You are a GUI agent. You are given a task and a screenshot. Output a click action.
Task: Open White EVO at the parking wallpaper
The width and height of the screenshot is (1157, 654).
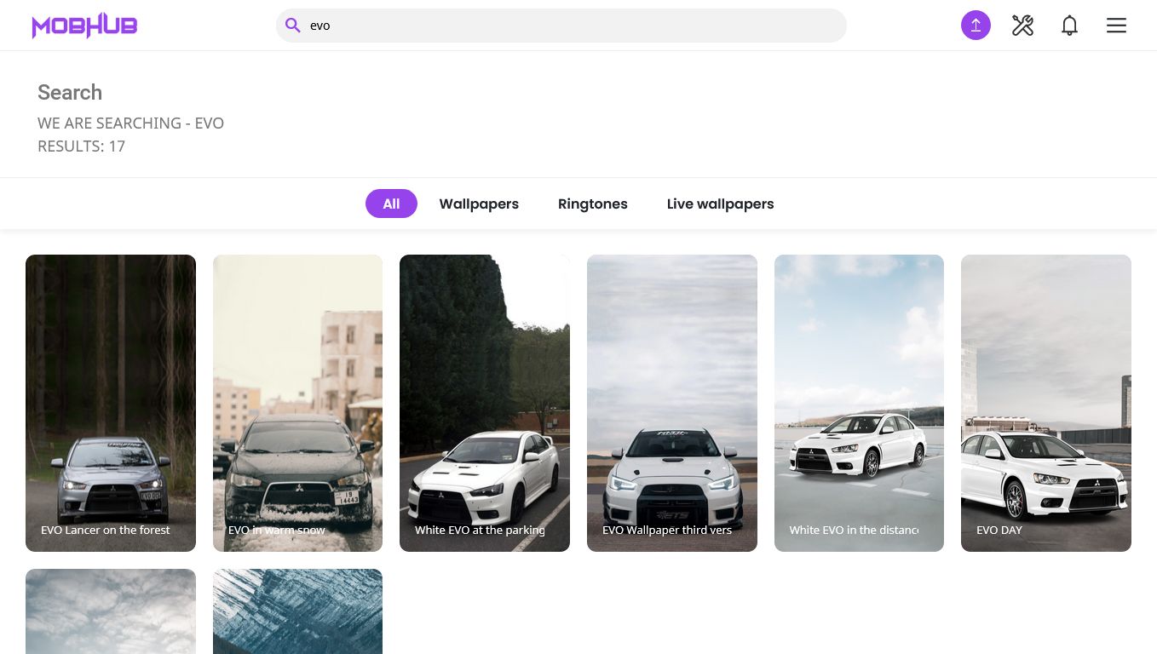click(485, 403)
